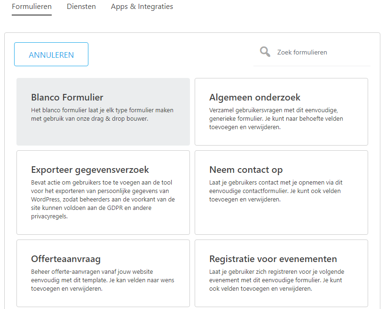The width and height of the screenshot is (386, 309).
Task: Click the GDPR privacy description text
Action: pyautogui.click(x=103, y=199)
